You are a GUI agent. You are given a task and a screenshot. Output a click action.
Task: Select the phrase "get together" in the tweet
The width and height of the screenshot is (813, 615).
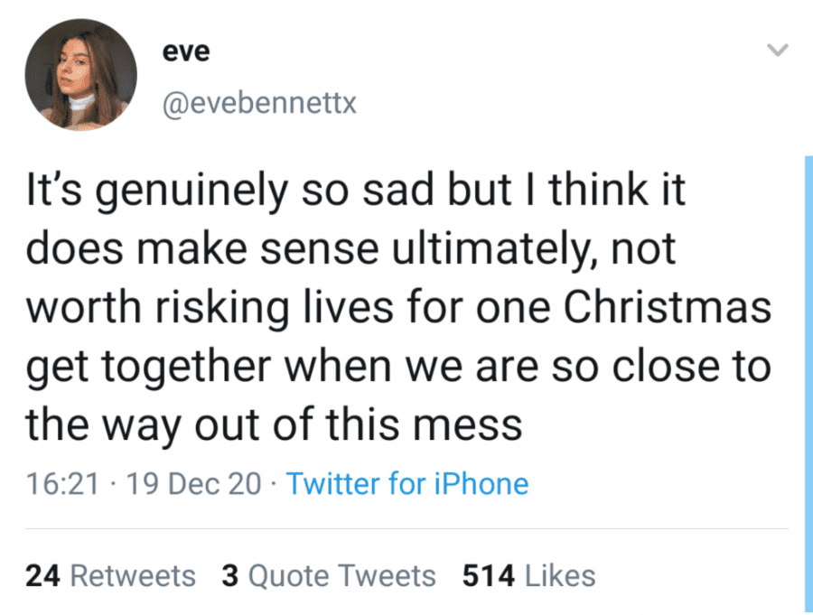[x=148, y=368]
